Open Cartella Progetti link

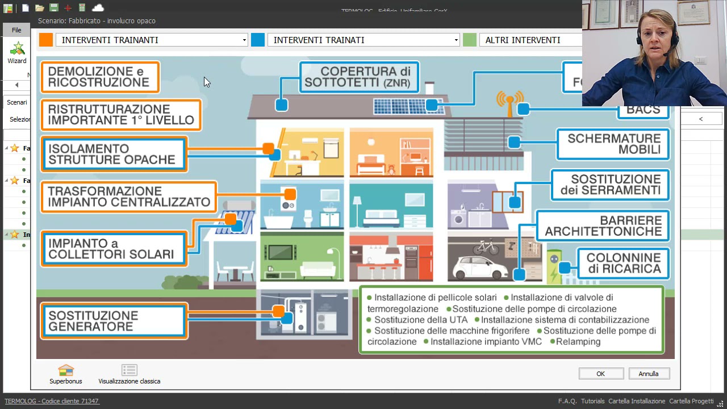(x=691, y=401)
